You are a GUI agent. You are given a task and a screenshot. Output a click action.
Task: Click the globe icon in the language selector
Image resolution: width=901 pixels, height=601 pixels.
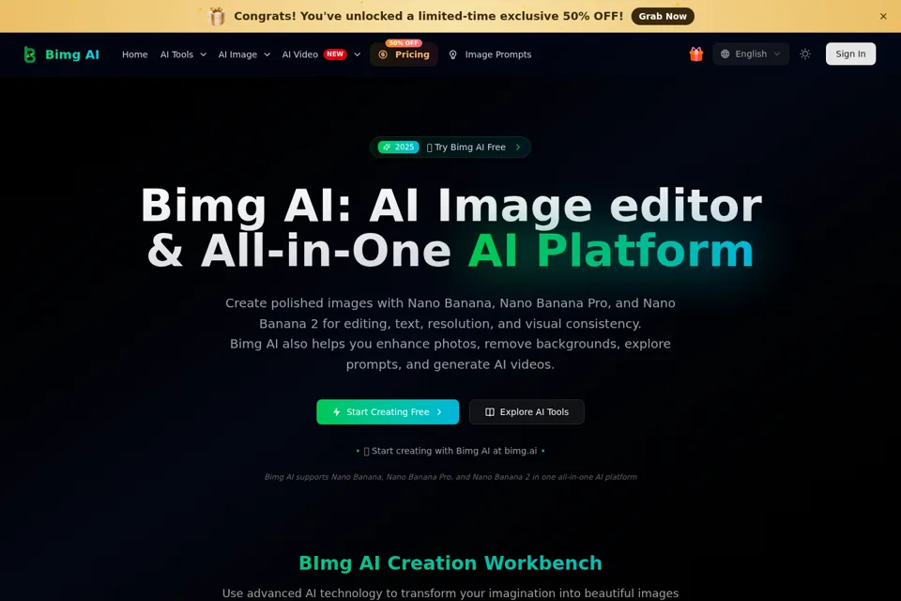click(725, 54)
